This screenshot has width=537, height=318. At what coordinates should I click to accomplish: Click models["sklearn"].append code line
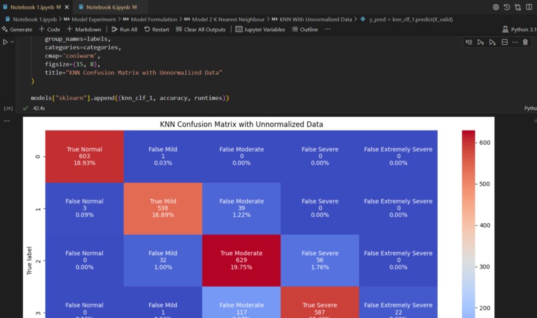(130, 97)
